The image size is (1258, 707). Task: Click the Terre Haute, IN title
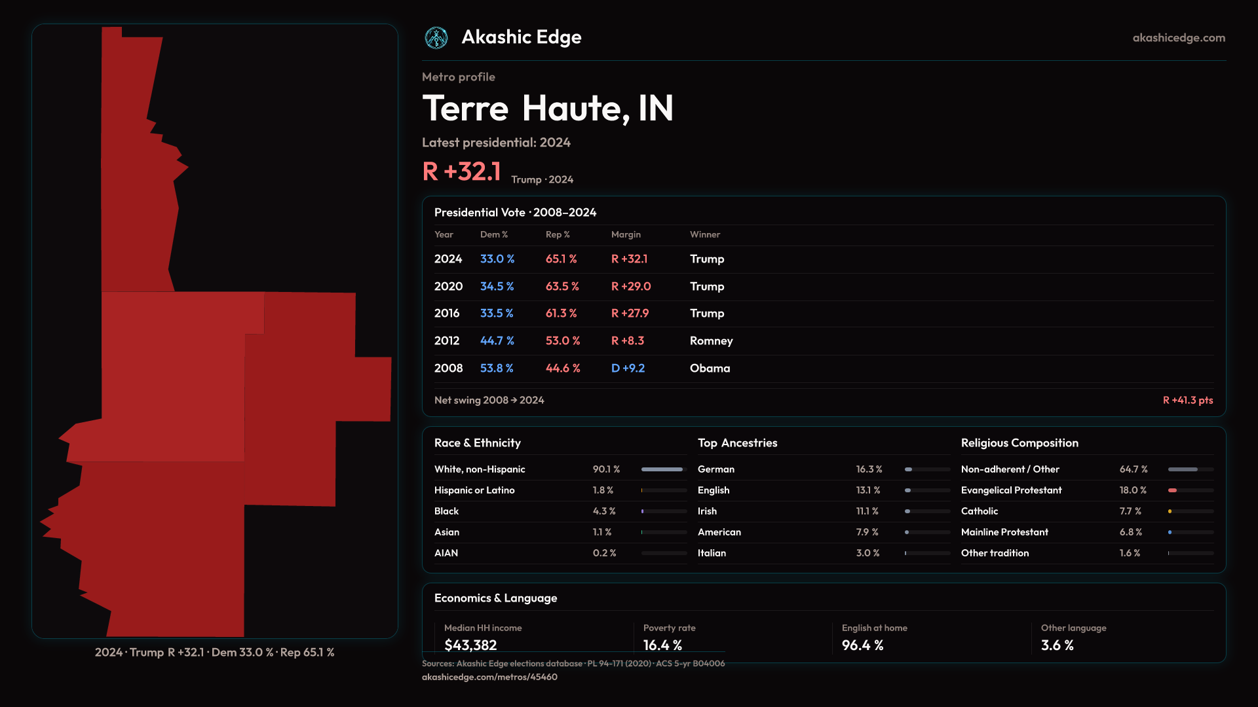tap(548, 108)
